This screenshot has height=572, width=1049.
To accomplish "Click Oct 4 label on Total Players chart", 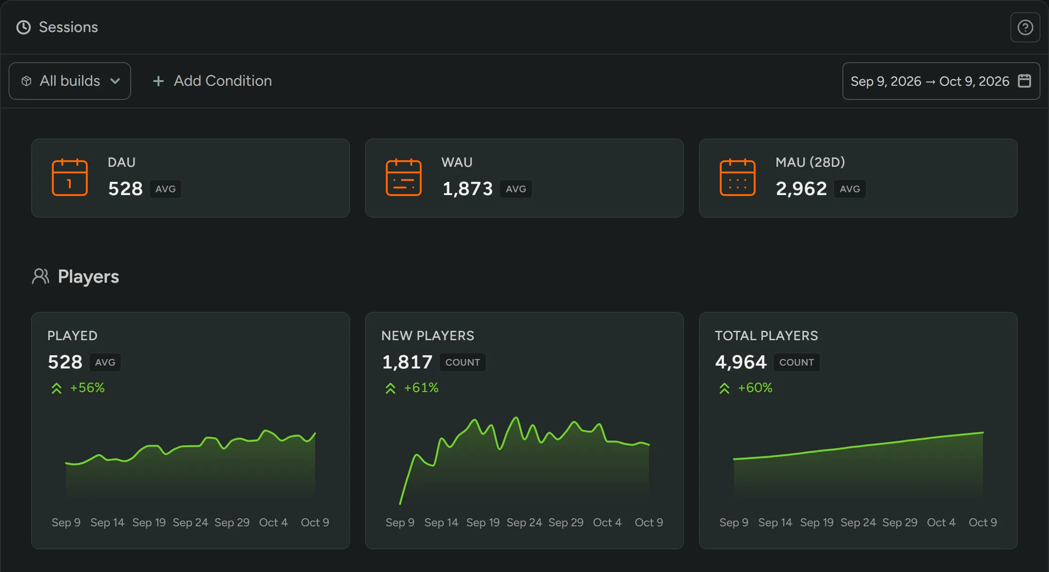I will coord(941,523).
